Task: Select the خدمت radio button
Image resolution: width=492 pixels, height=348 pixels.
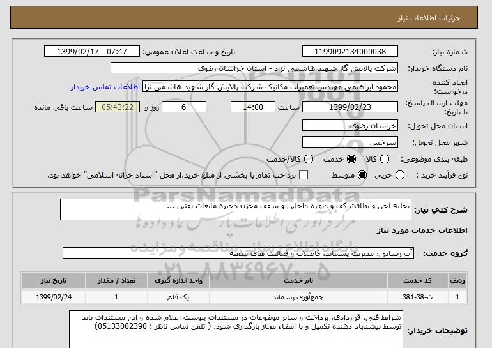Action: click(x=351, y=159)
